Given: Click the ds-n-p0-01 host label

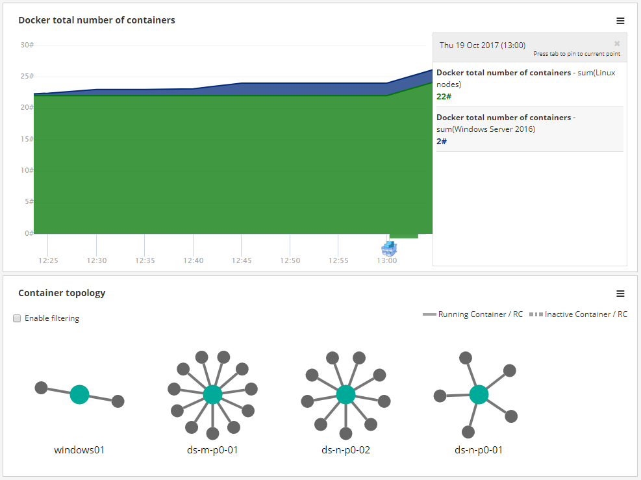Looking at the screenshot, I should point(479,449).
